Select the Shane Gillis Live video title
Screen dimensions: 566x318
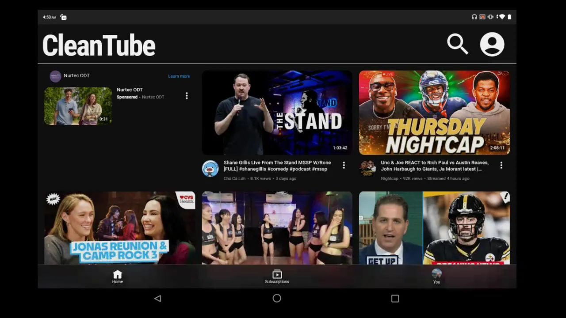click(x=277, y=166)
